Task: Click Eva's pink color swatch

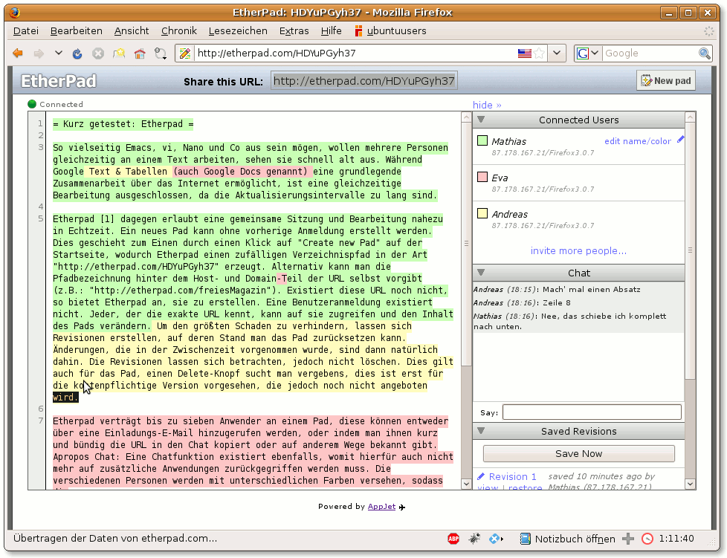Action: (482, 177)
